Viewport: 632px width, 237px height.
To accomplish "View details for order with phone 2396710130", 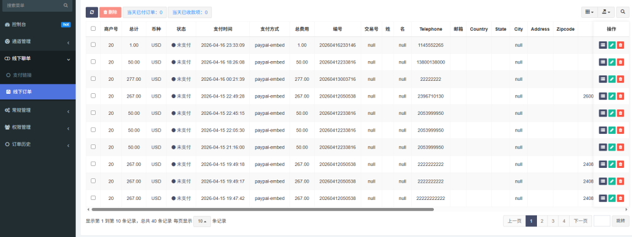I will [x=602, y=96].
